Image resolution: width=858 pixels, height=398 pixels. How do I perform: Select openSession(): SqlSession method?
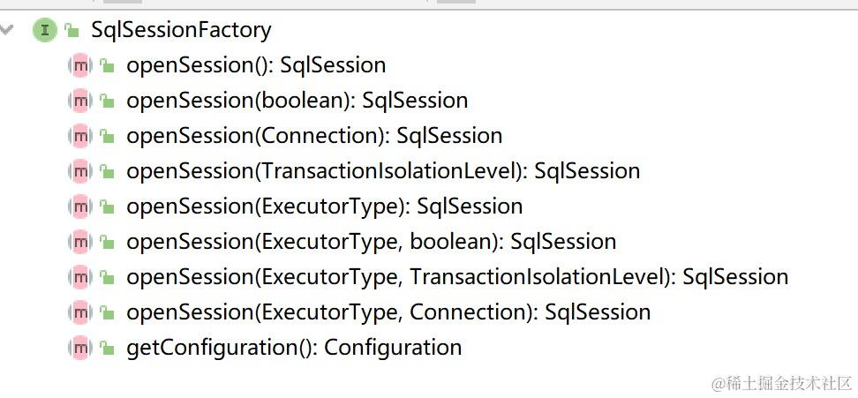[x=256, y=65]
